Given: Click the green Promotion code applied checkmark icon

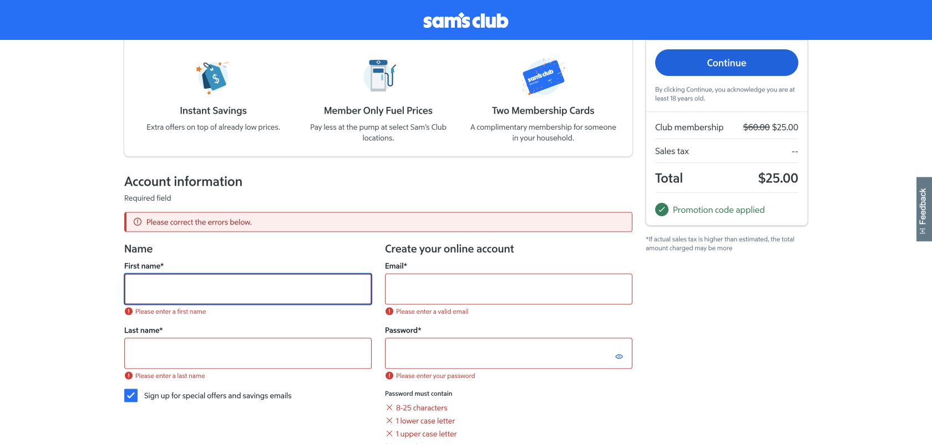Looking at the screenshot, I should [662, 210].
